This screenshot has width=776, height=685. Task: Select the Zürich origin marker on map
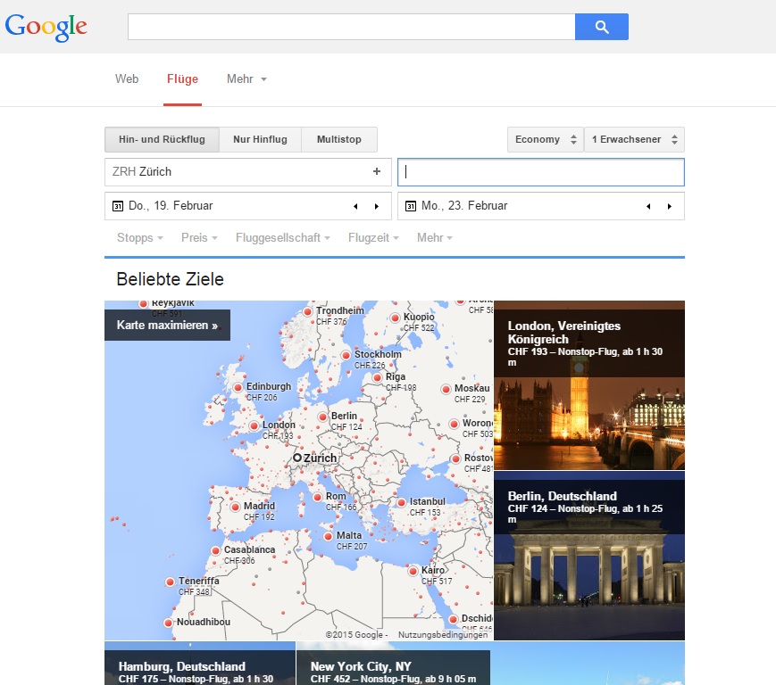click(297, 458)
